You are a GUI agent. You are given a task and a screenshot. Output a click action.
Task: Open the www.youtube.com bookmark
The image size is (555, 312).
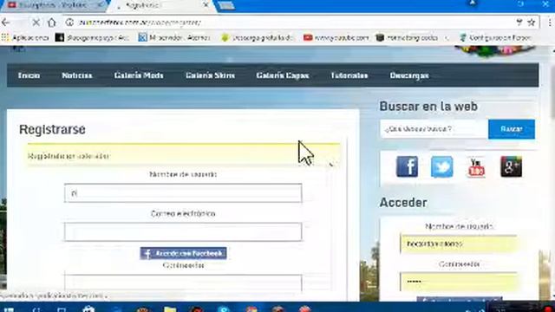[x=336, y=37]
